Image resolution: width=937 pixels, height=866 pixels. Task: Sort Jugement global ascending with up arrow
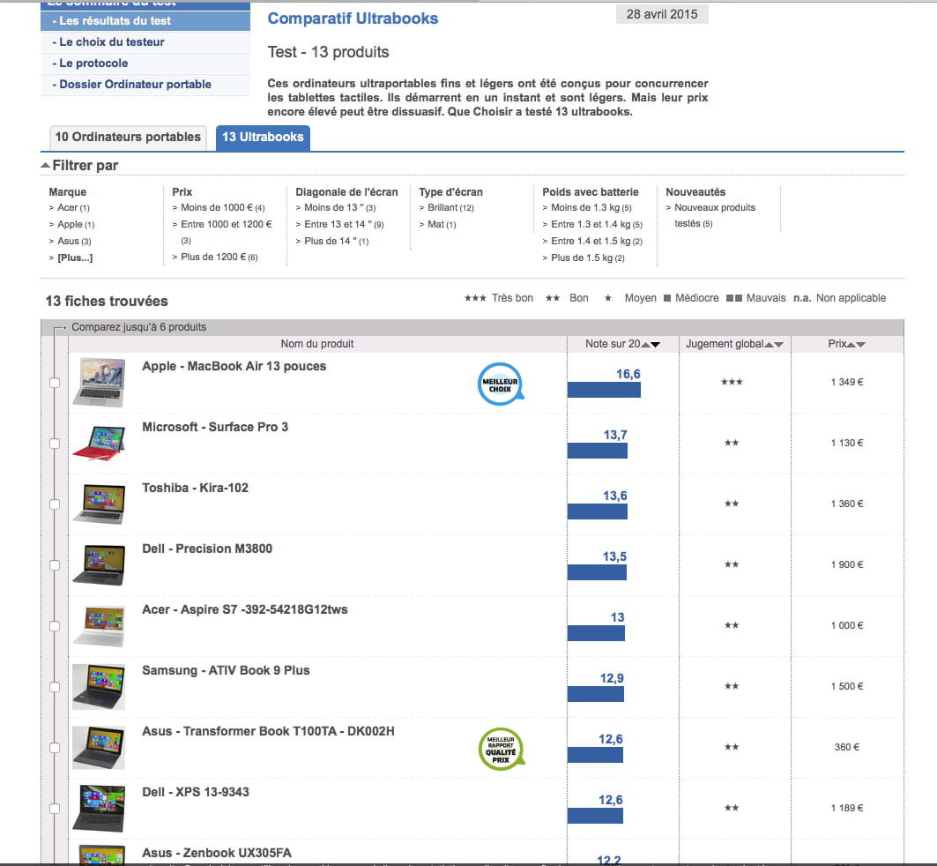tap(769, 344)
